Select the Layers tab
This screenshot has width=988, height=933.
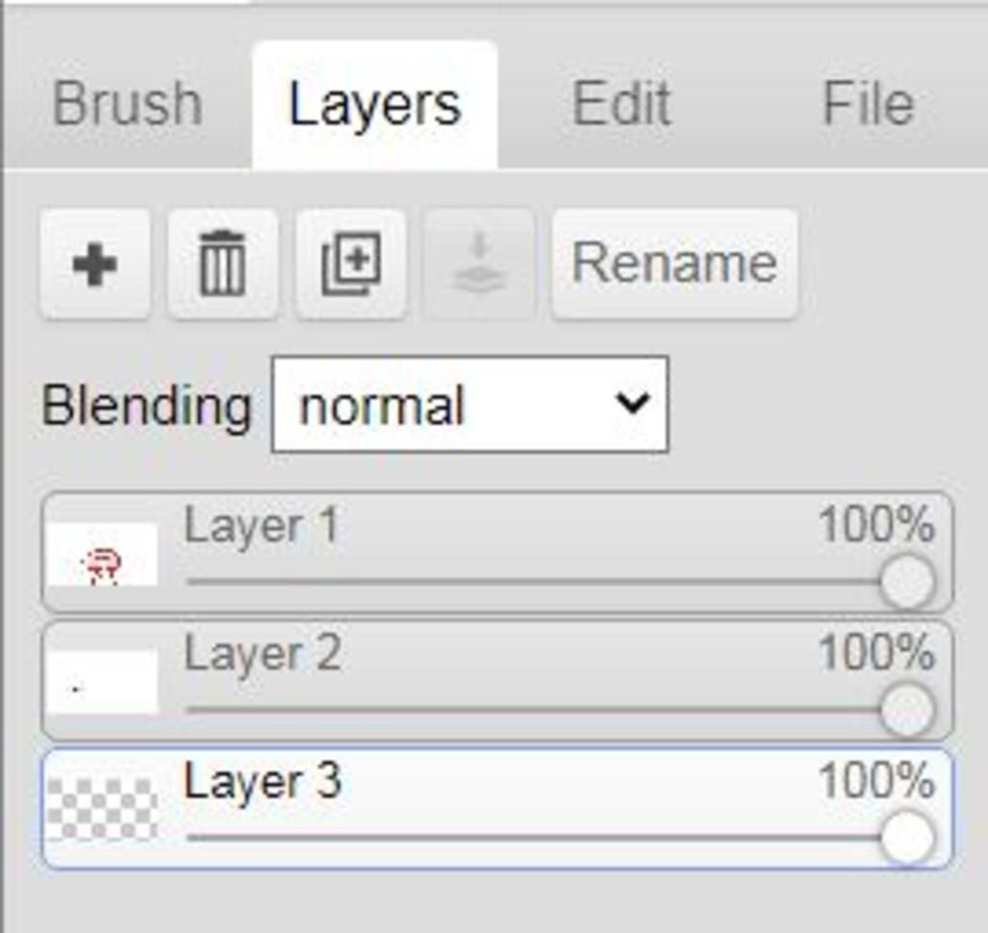(x=375, y=105)
